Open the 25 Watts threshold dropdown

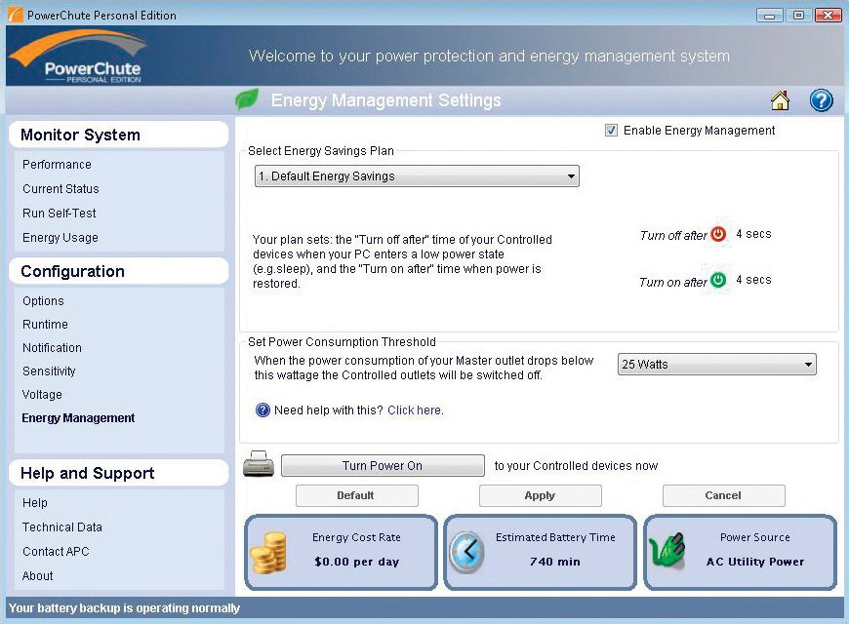717,365
